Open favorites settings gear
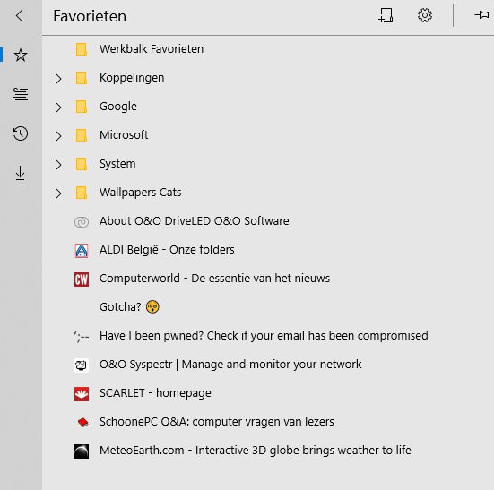 (425, 15)
